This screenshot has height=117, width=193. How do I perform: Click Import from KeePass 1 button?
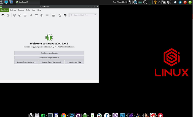26,62
